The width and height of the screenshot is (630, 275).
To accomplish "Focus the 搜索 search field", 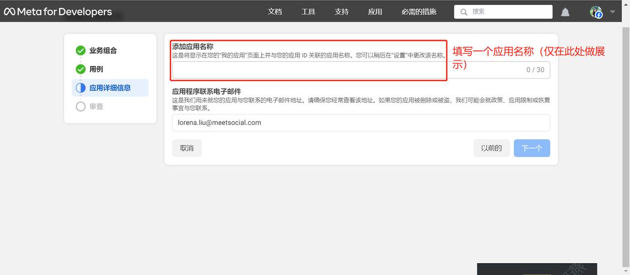I will (503, 12).
